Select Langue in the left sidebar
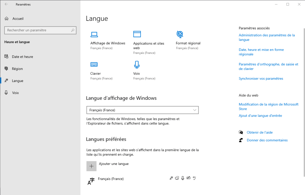The width and height of the screenshot is (305, 195). (x=17, y=81)
